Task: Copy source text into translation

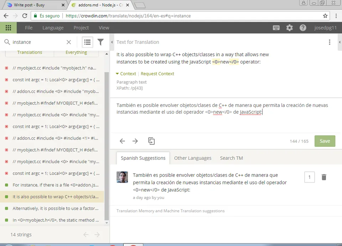Action: (x=151, y=141)
